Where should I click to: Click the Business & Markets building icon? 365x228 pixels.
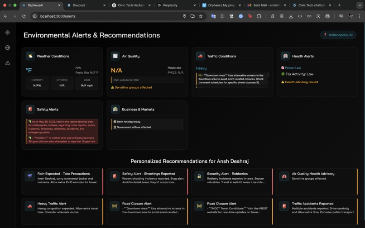[115, 109]
